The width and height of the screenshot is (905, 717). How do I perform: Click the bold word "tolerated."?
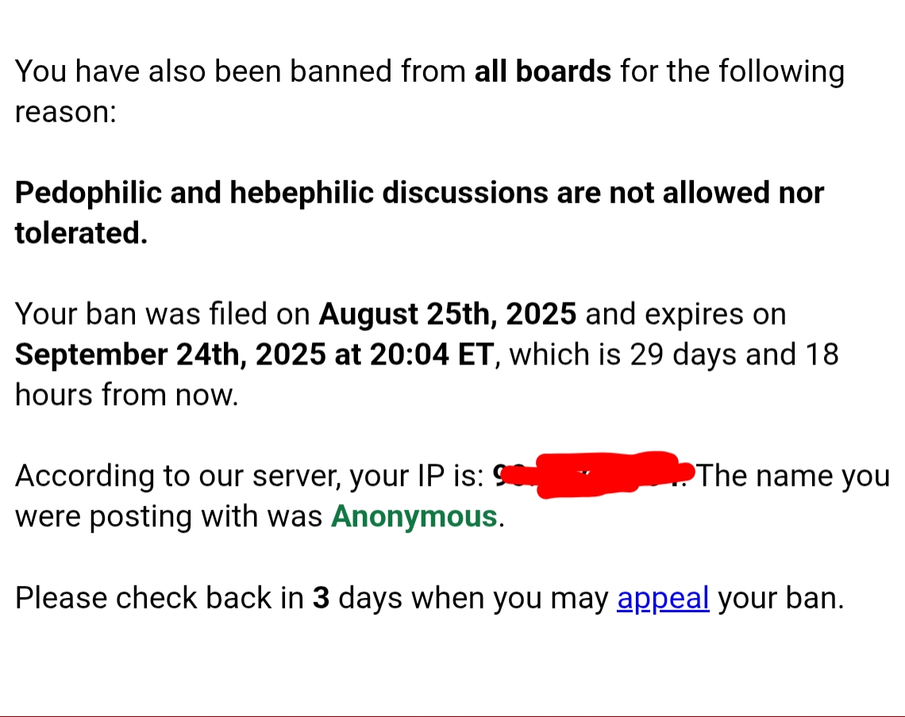click(x=82, y=233)
